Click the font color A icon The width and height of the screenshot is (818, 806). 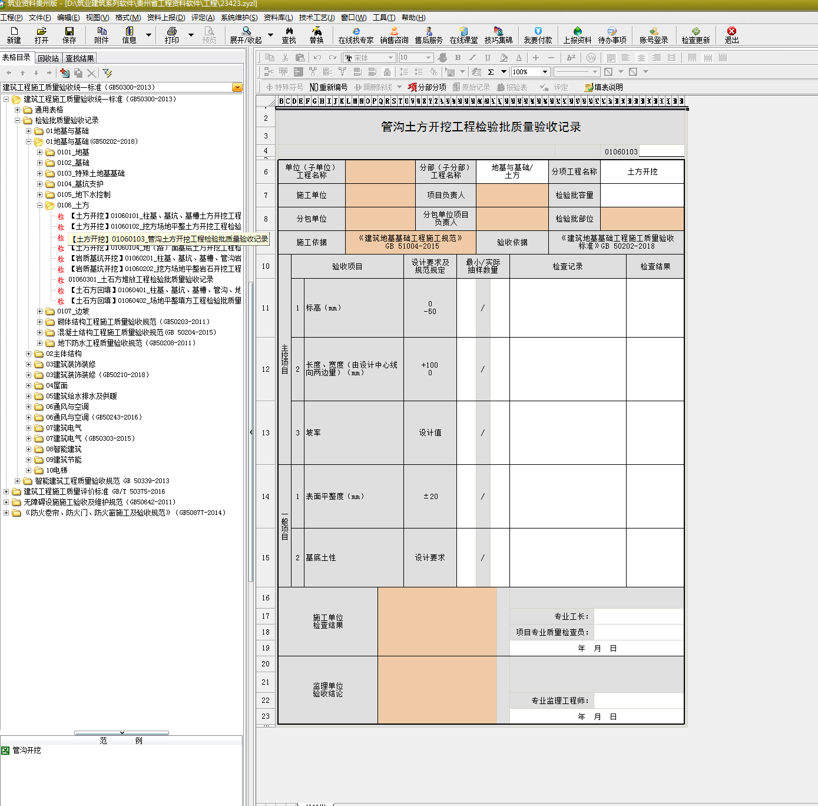click(x=519, y=58)
